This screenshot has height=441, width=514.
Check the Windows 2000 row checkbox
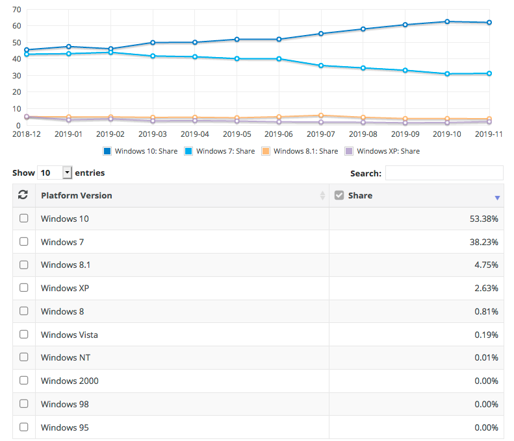click(23, 381)
